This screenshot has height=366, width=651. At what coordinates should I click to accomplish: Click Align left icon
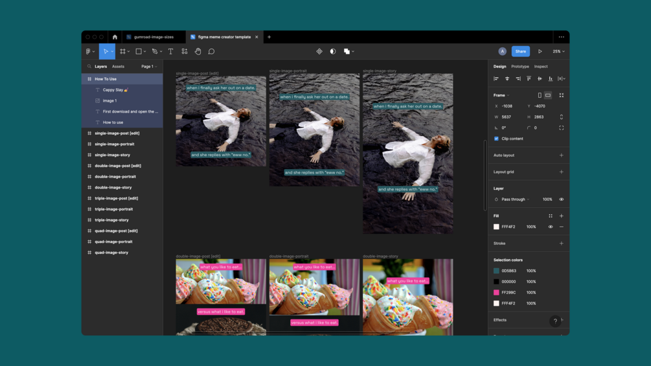tap(496, 78)
